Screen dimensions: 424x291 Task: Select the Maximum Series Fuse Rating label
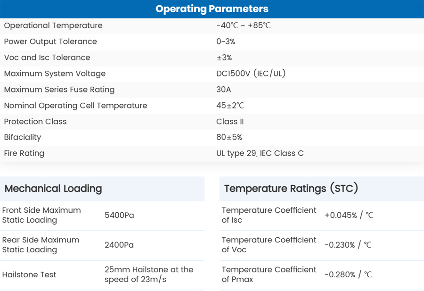point(59,90)
